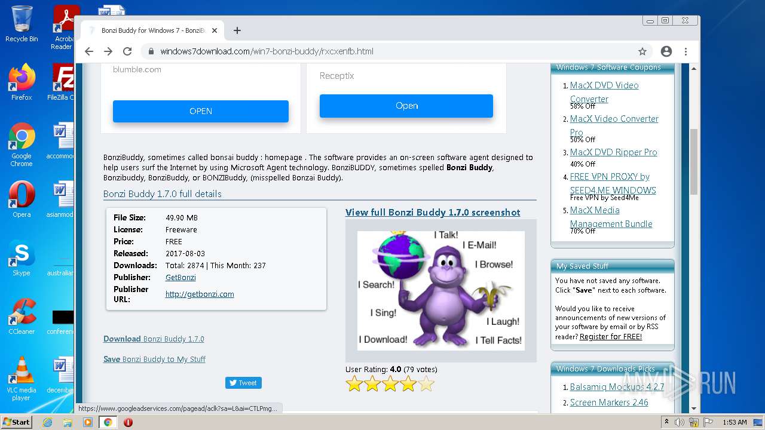Click the browser forward arrow
This screenshot has width=765, height=430.
(108, 51)
